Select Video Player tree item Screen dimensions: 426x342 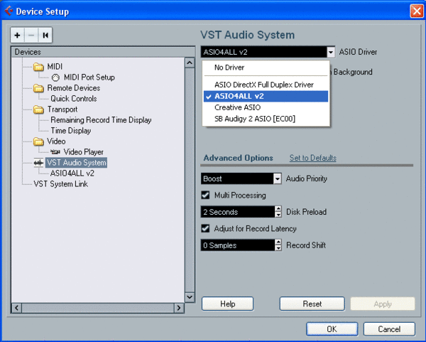83,152
